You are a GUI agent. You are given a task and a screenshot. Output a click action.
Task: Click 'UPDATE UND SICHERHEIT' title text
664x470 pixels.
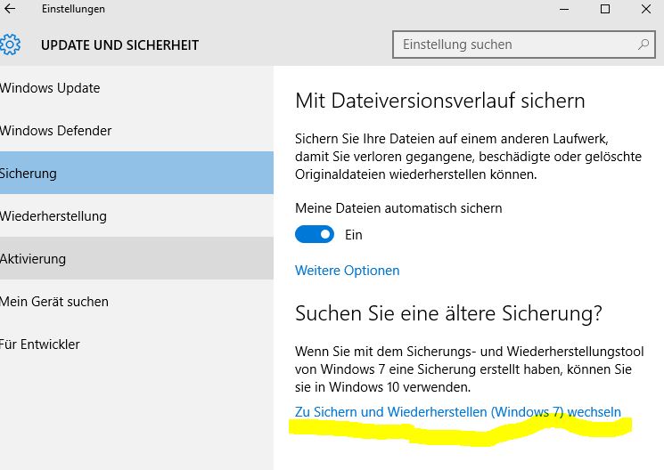(119, 45)
